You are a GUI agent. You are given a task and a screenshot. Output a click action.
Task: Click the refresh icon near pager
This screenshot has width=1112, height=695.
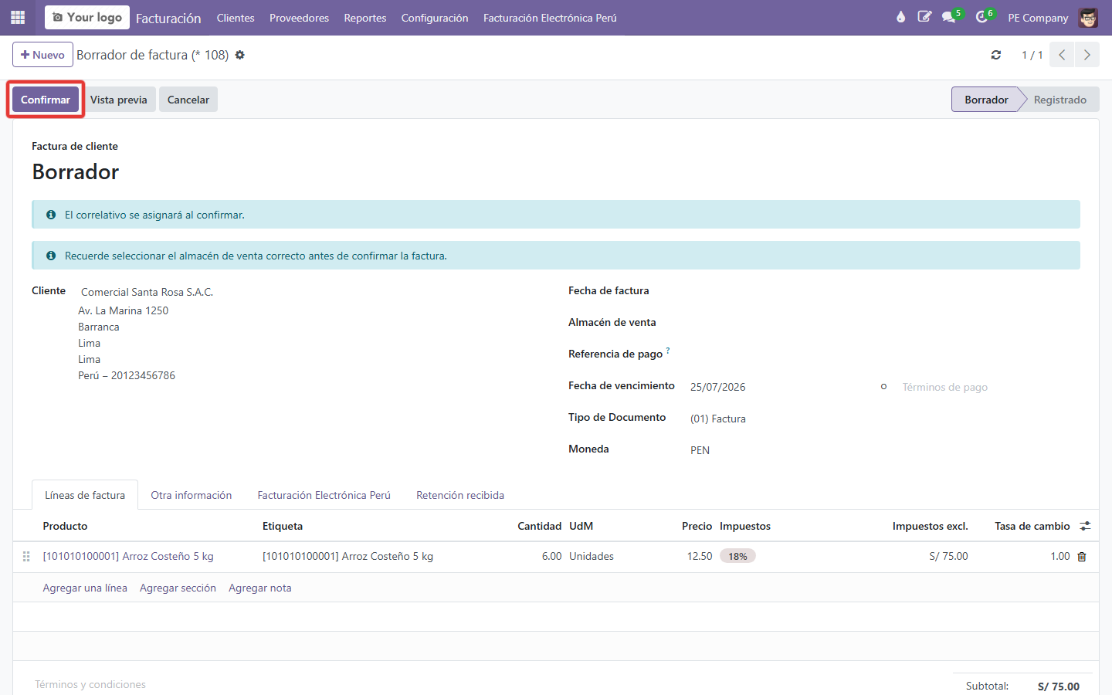pos(996,55)
